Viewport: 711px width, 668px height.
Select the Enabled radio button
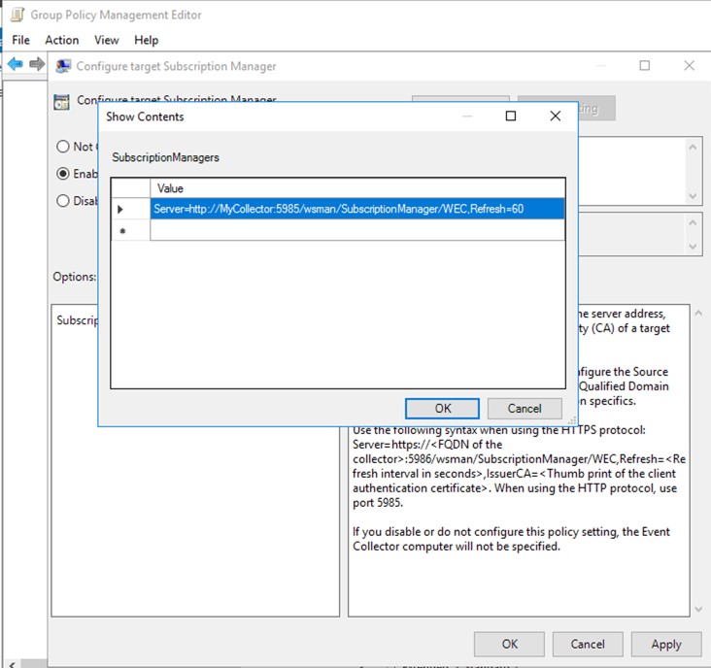coord(64,174)
